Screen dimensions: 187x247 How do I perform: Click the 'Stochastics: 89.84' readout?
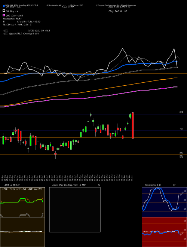(x=12, y=19)
